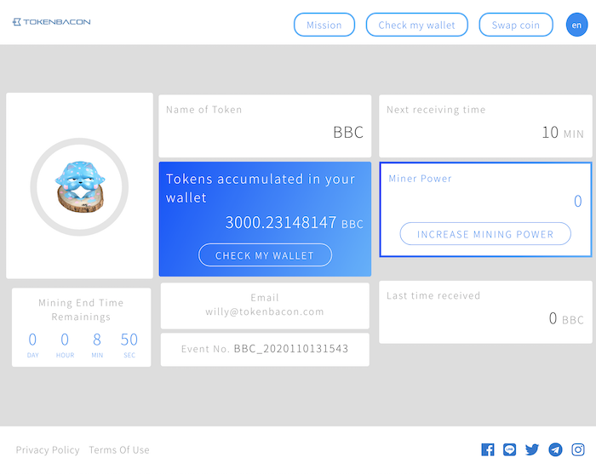Open the Mission page

pyautogui.click(x=324, y=25)
